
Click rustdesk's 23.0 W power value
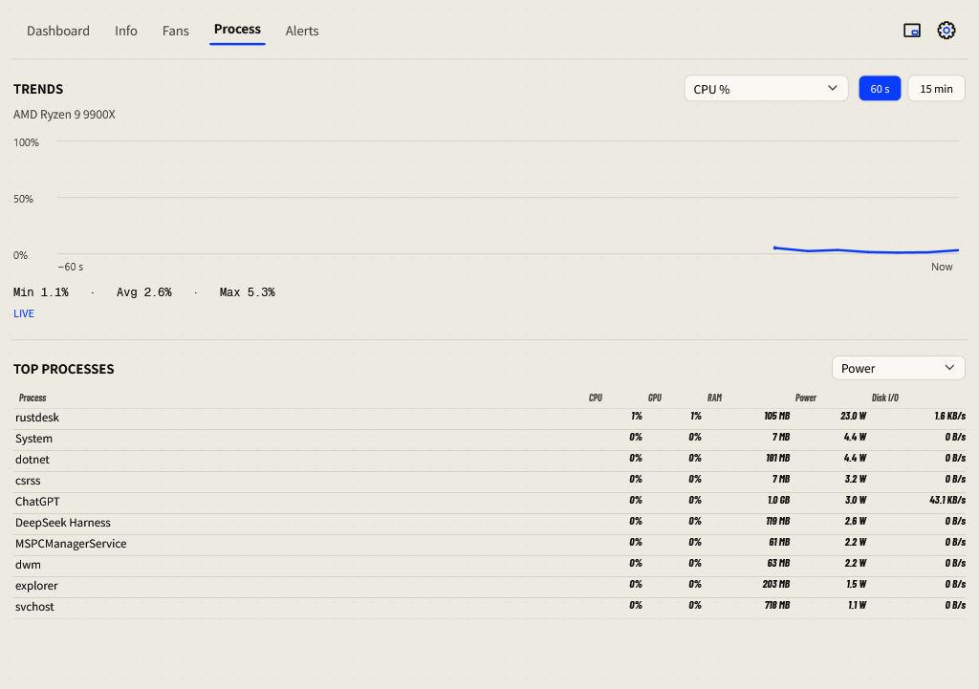click(853, 416)
